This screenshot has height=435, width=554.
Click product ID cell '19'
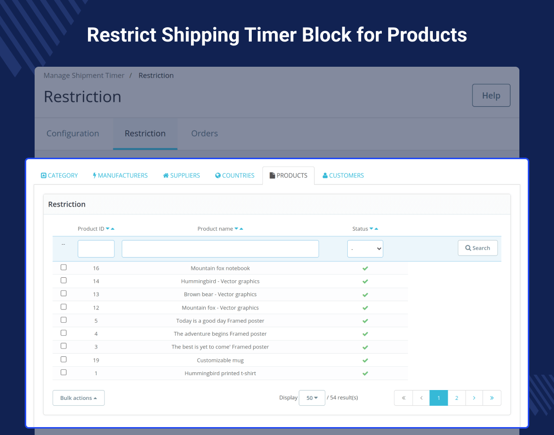pyautogui.click(x=96, y=360)
